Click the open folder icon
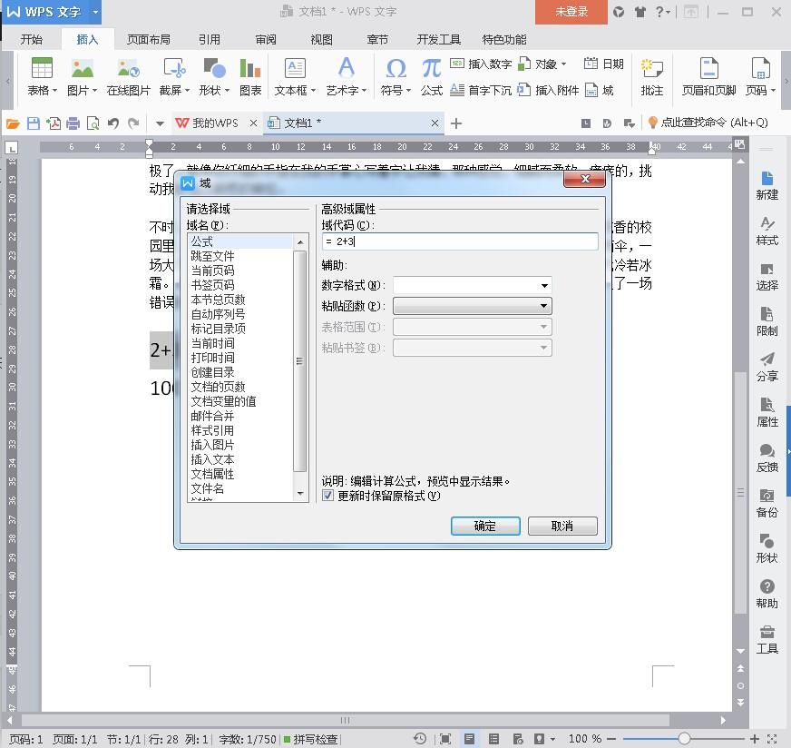The height and width of the screenshot is (748, 791). [x=13, y=123]
